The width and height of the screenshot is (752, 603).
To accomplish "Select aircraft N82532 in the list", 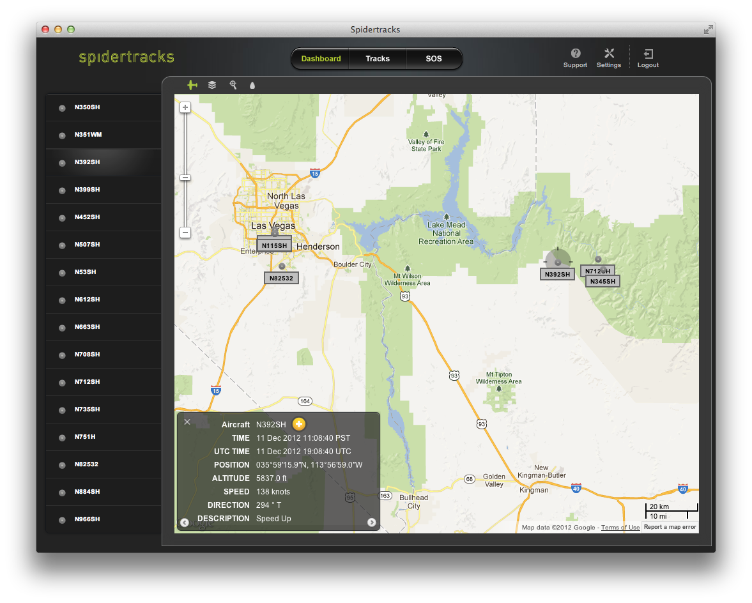I will click(x=104, y=464).
